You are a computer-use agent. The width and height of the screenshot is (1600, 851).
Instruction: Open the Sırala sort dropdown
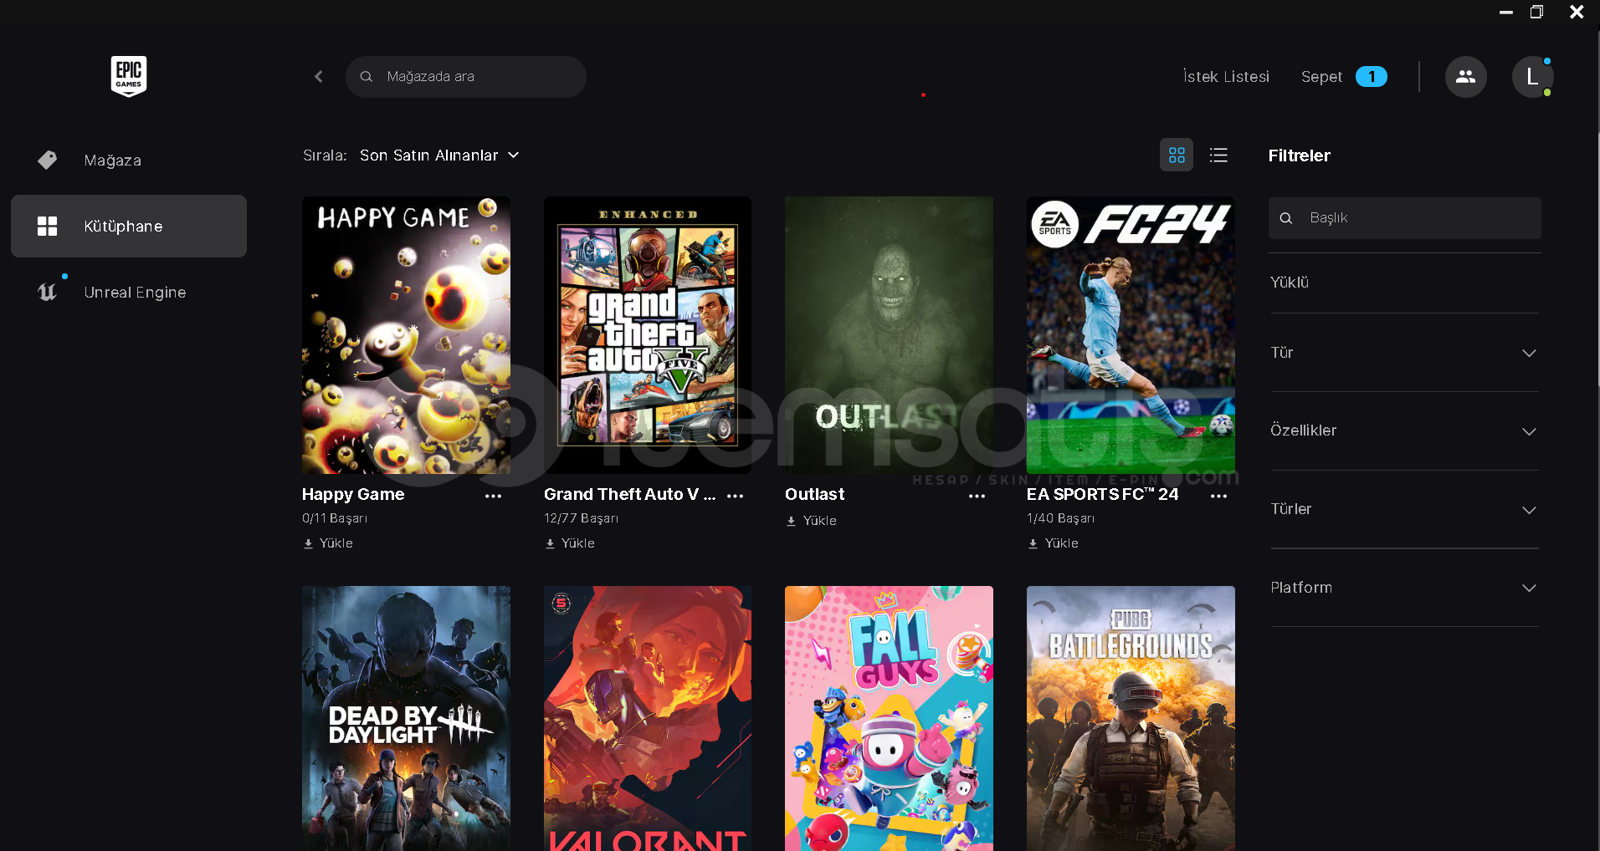[439, 155]
